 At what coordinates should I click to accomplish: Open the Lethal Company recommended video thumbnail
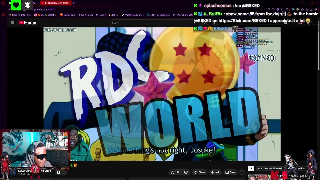[x=259, y=177]
